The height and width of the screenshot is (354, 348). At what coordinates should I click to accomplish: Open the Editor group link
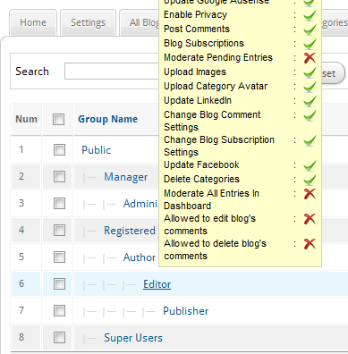(157, 284)
